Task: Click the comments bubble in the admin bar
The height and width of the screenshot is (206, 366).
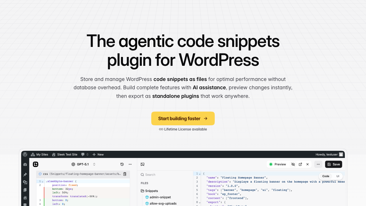Action: click(x=83, y=154)
